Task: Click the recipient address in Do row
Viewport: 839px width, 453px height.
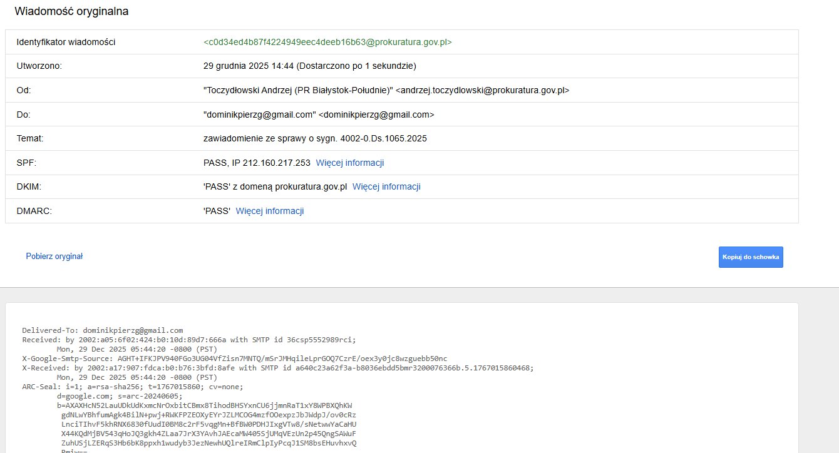Action: pos(318,115)
